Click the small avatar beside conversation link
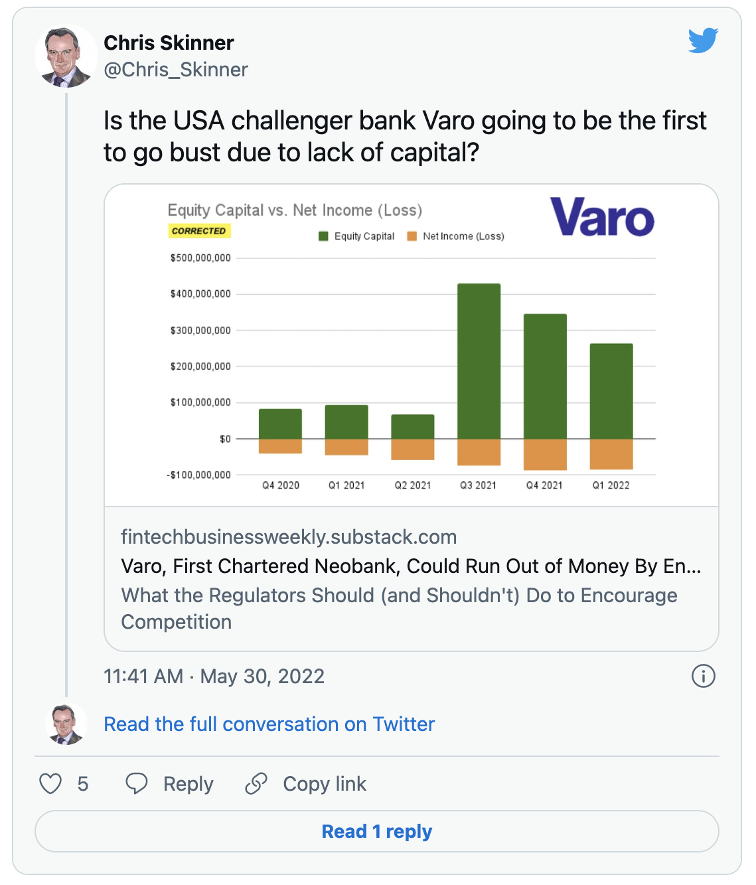Screen dimensions: 756x885 coord(66,724)
